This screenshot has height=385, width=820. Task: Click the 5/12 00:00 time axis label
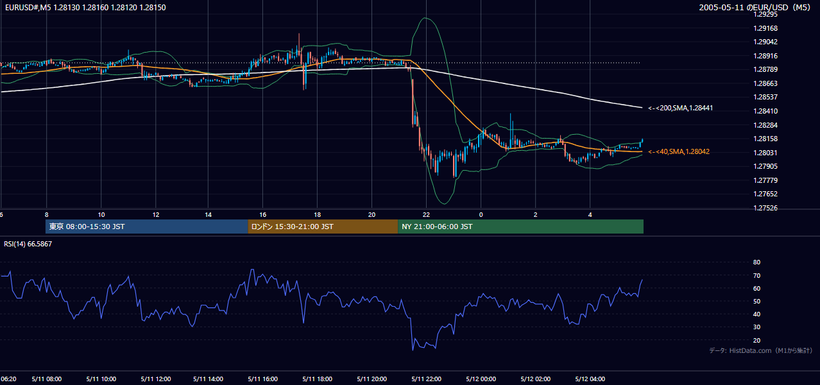click(x=481, y=379)
